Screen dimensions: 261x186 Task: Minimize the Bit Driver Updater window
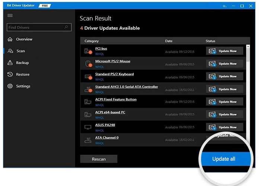click(x=233, y=6)
